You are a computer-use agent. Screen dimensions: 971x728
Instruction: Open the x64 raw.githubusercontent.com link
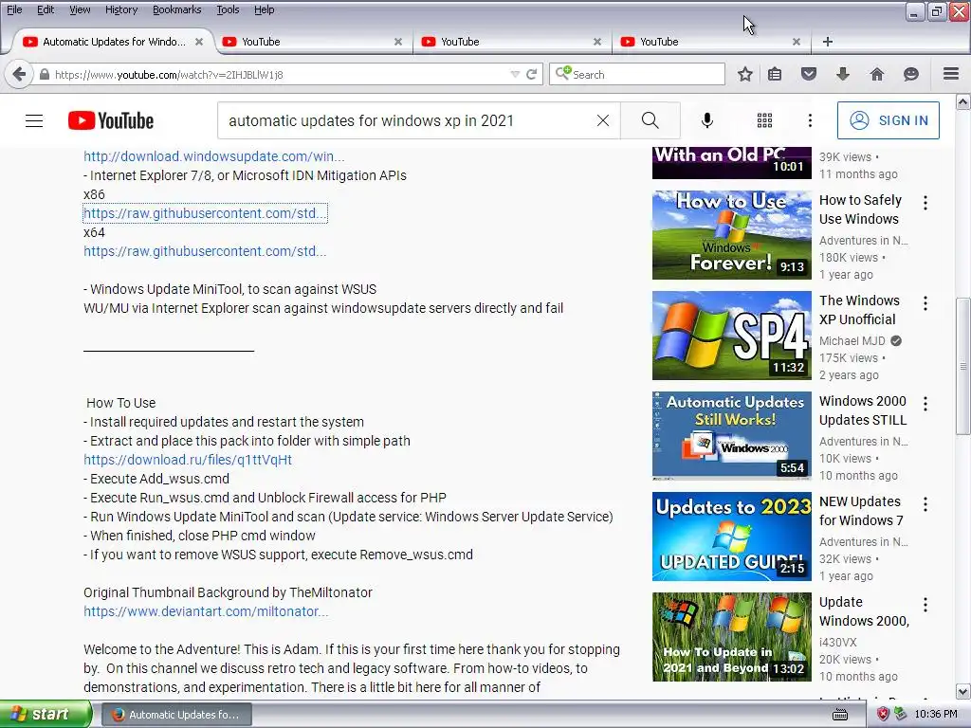point(205,251)
